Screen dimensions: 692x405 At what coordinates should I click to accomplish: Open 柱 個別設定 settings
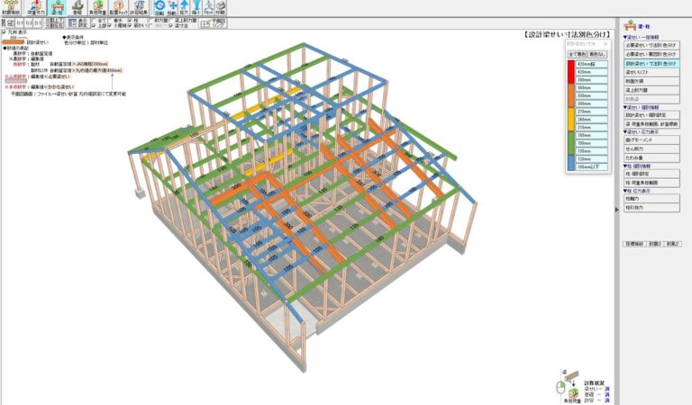click(651, 174)
